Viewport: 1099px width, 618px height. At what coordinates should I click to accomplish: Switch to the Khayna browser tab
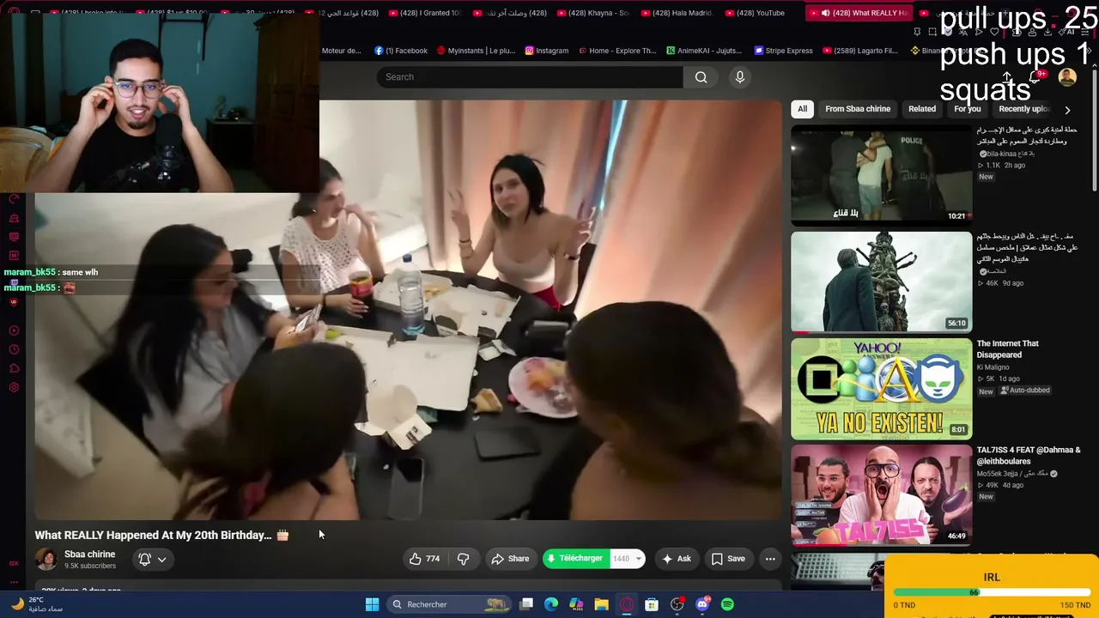point(593,13)
